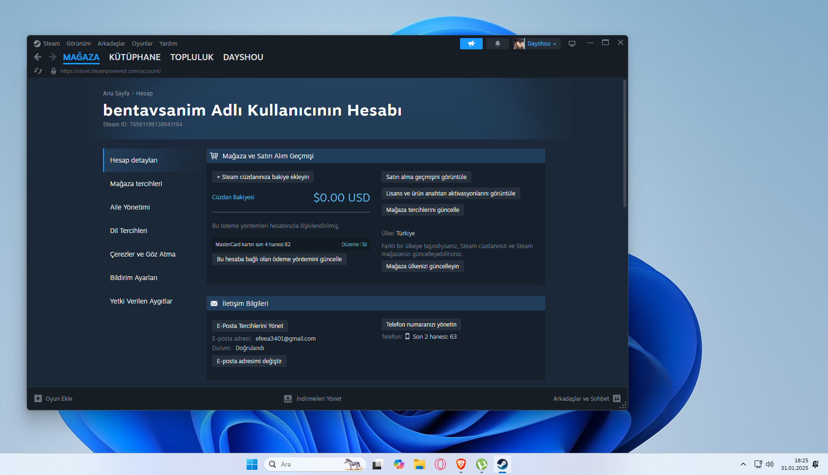Image resolution: width=828 pixels, height=475 pixels.
Task: Follow the Ana Sayfa breadcrumb link
Action: click(116, 93)
